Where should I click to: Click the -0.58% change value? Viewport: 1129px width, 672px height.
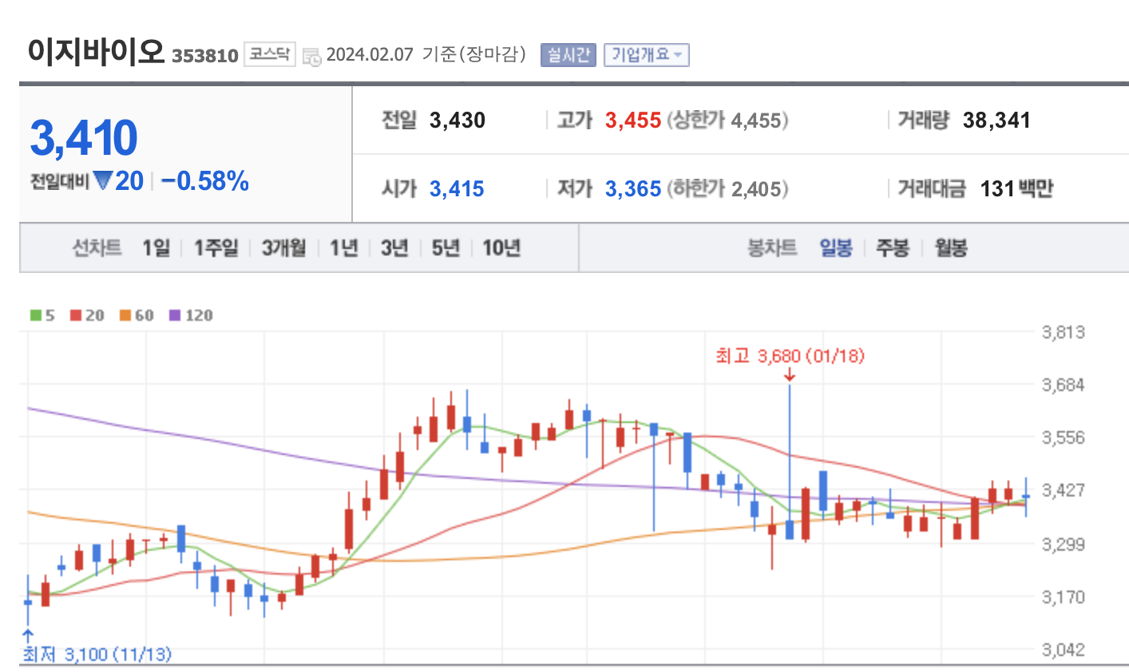205,181
